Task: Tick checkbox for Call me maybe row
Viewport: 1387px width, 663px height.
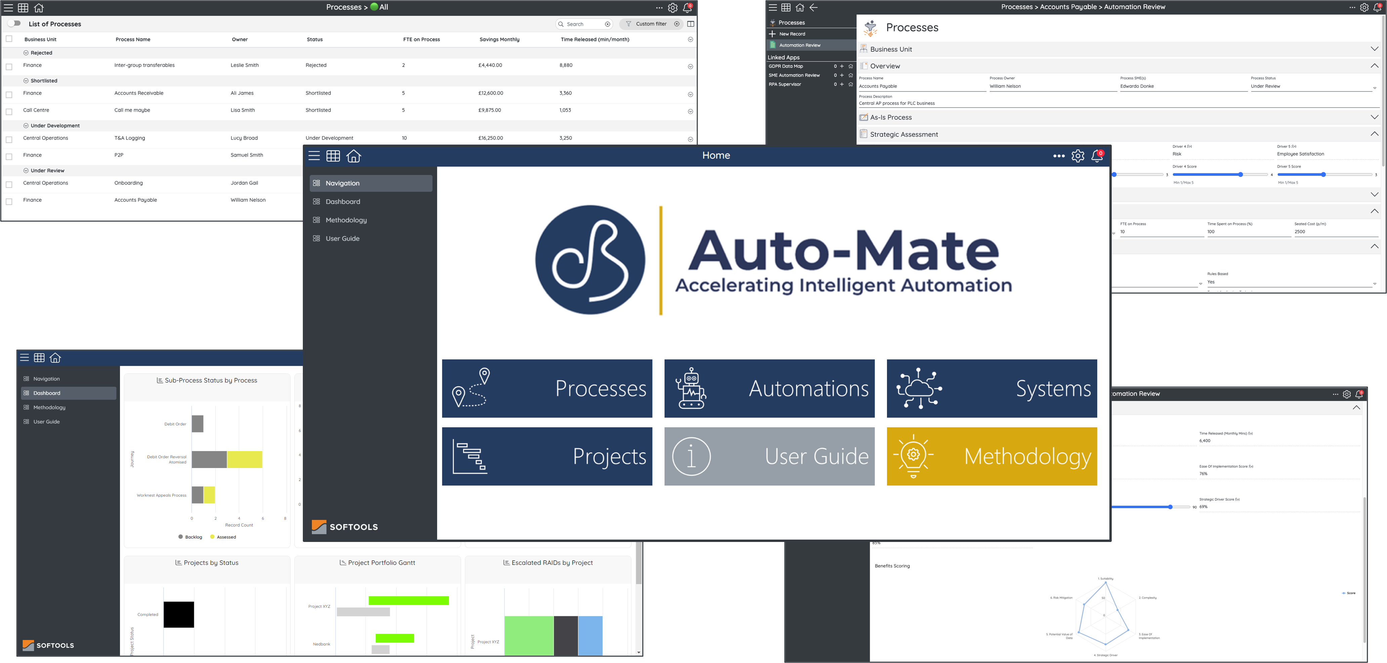Action: tap(9, 112)
